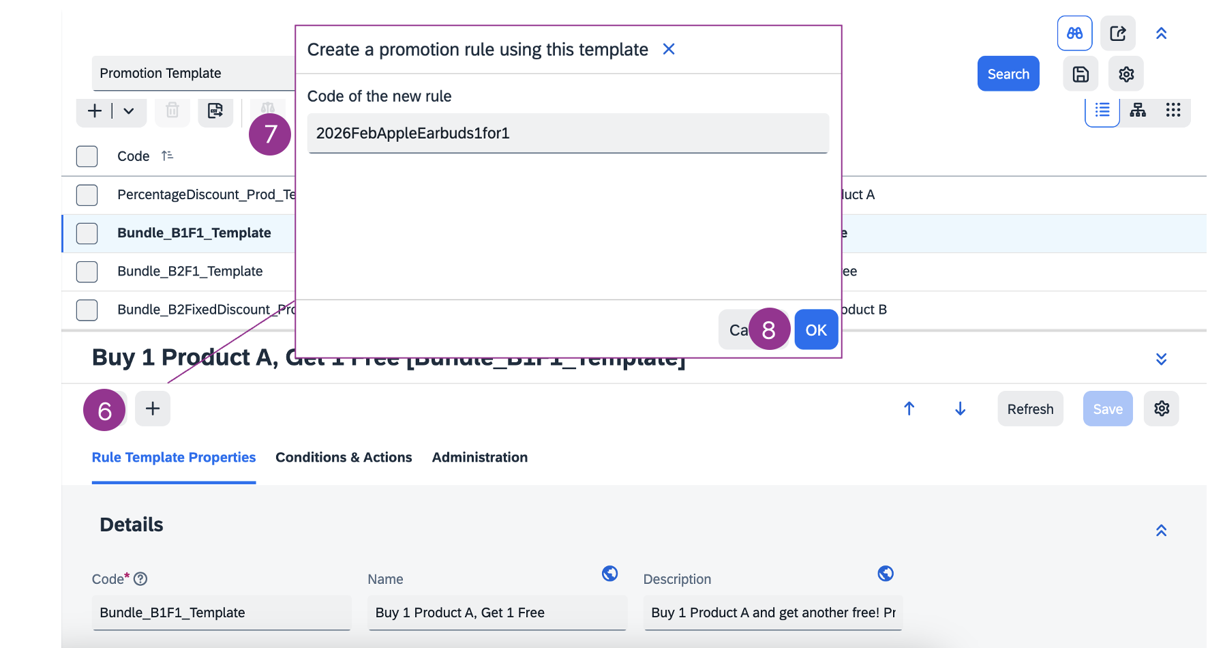Screen dimensions: 1208x648
Task: Open the Conditions & Actions tab
Action: [344, 458]
